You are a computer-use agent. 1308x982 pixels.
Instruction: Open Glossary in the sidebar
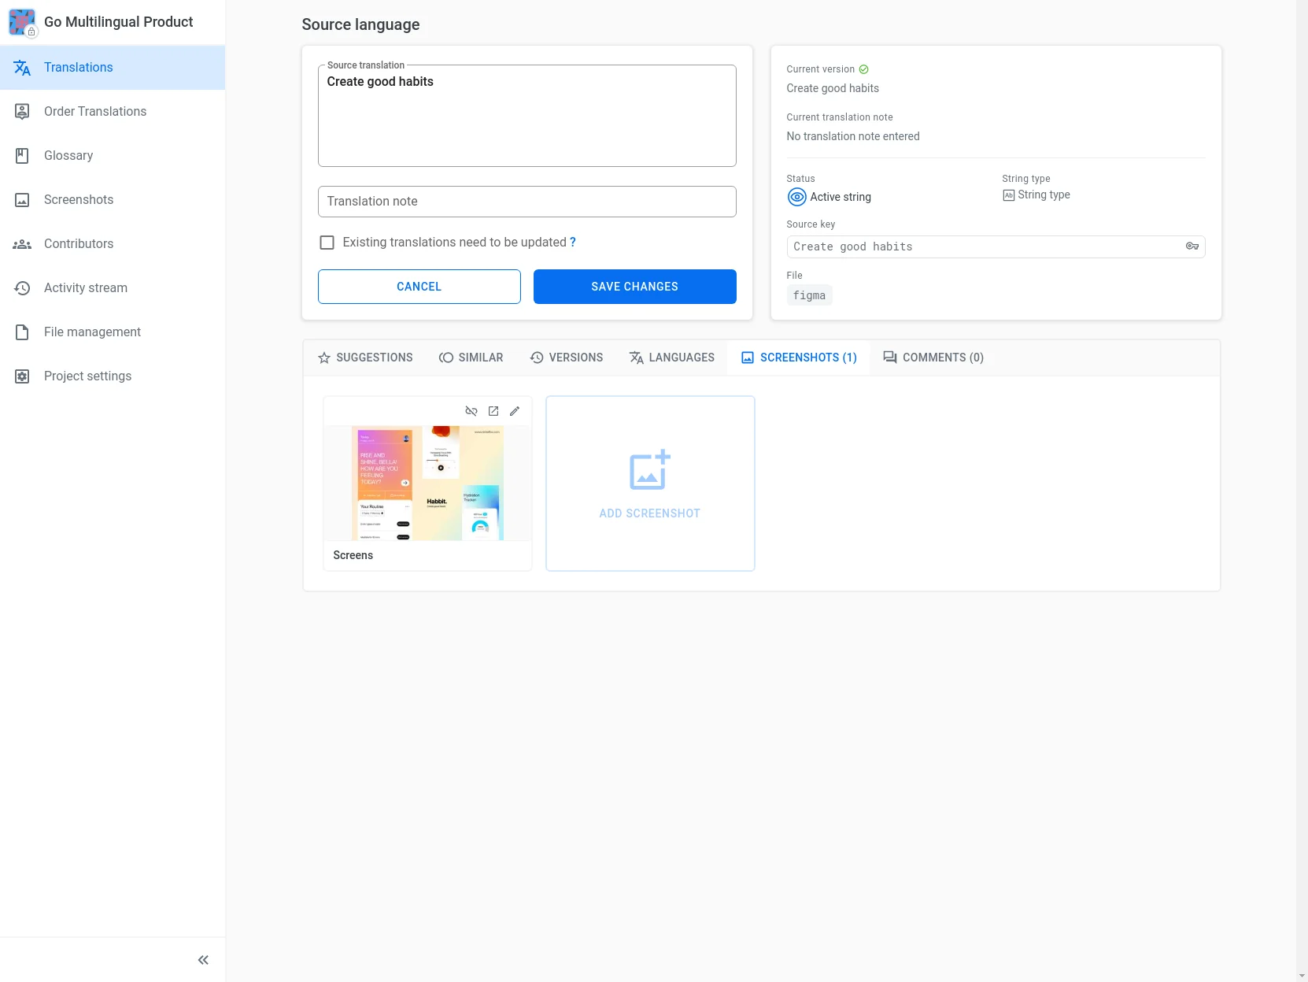click(68, 156)
